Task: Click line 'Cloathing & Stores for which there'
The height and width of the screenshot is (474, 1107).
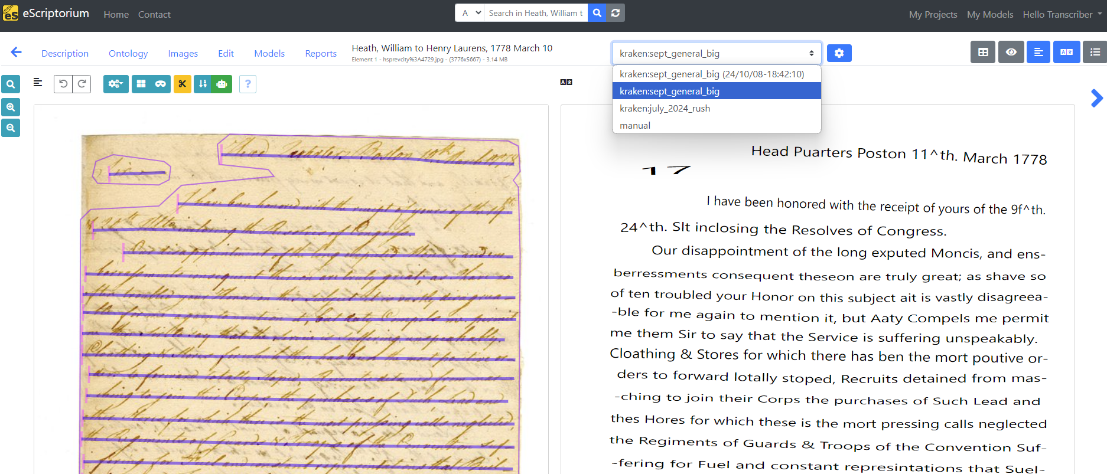Action: (x=829, y=355)
